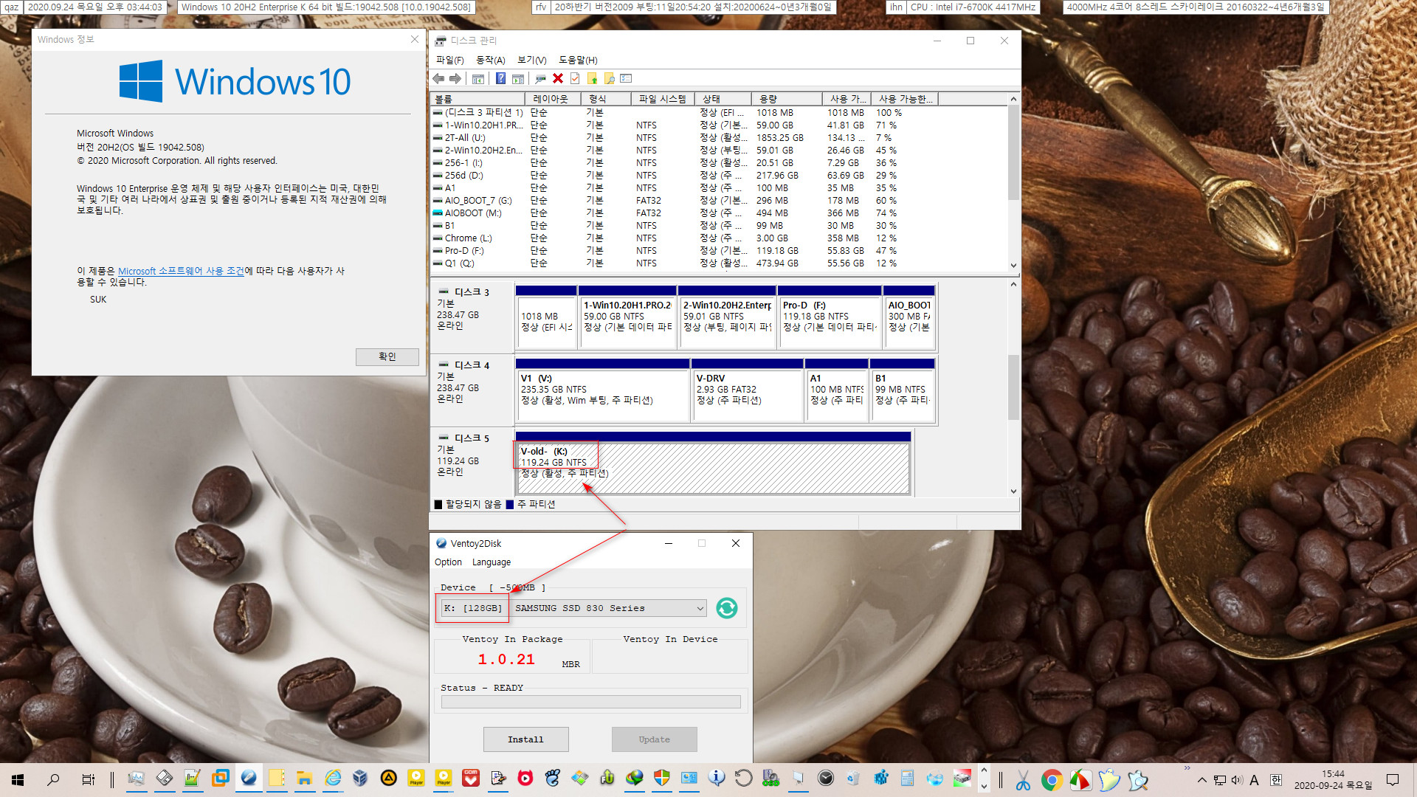Click the taskbar toolbar down stepper arrow
Viewport: 1417px width, 797px height.
pyautogui.click(x=984, y=787)
